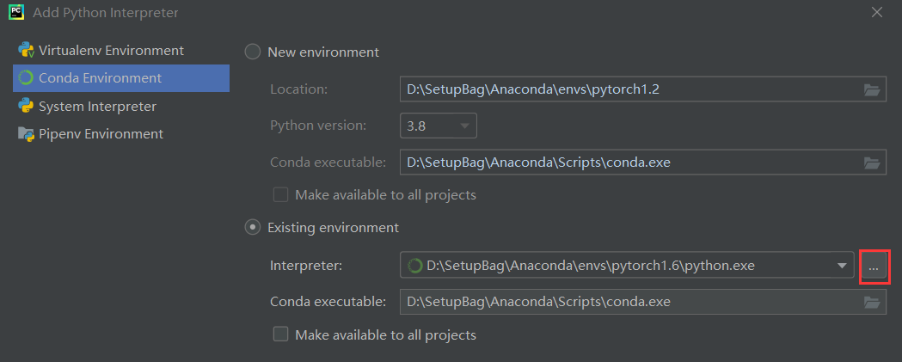902x362 pixels.
Task: Select the Existing environment radio button
Action: (x=253, y=228)
